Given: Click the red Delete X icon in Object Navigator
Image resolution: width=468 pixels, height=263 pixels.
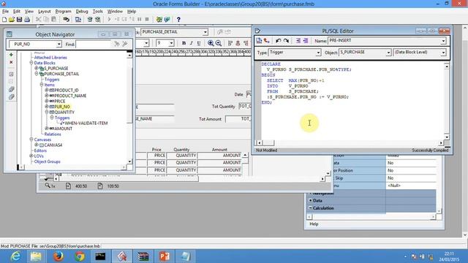Looking at the screenshot, I should pyautogui.click(x=11, y=62).
